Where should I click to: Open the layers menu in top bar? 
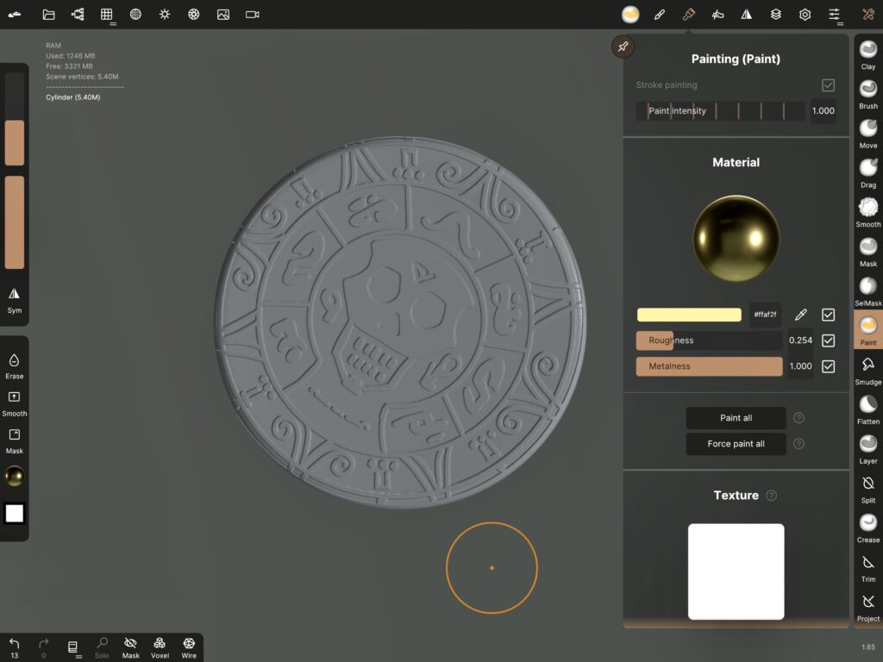[x=776, y=15]
